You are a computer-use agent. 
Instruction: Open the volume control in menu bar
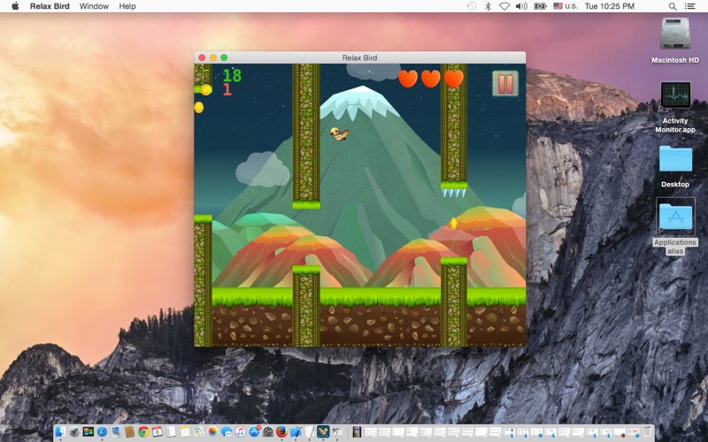[x=521, y=6]
